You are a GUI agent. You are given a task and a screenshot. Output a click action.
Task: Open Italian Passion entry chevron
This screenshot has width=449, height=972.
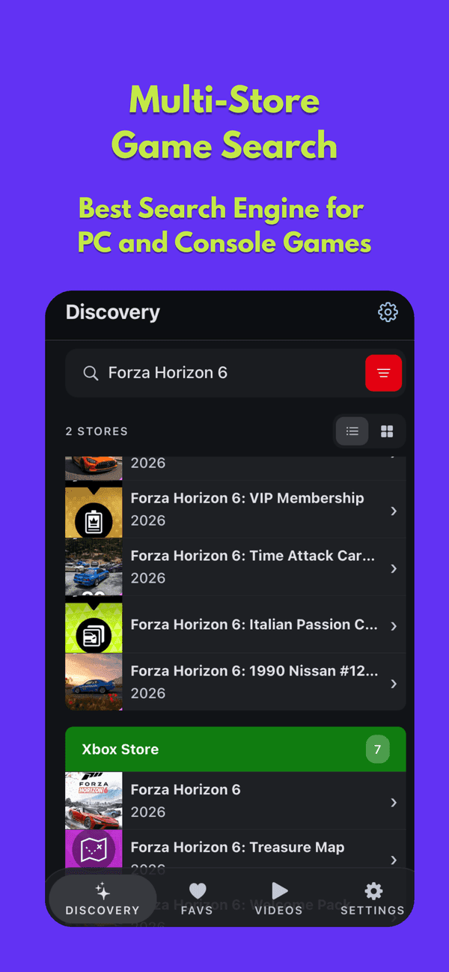pos(394,626)
